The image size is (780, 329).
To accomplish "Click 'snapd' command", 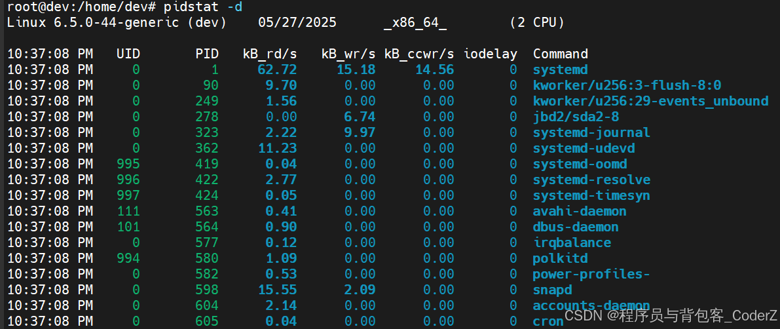I will click(x=553, y=290).
